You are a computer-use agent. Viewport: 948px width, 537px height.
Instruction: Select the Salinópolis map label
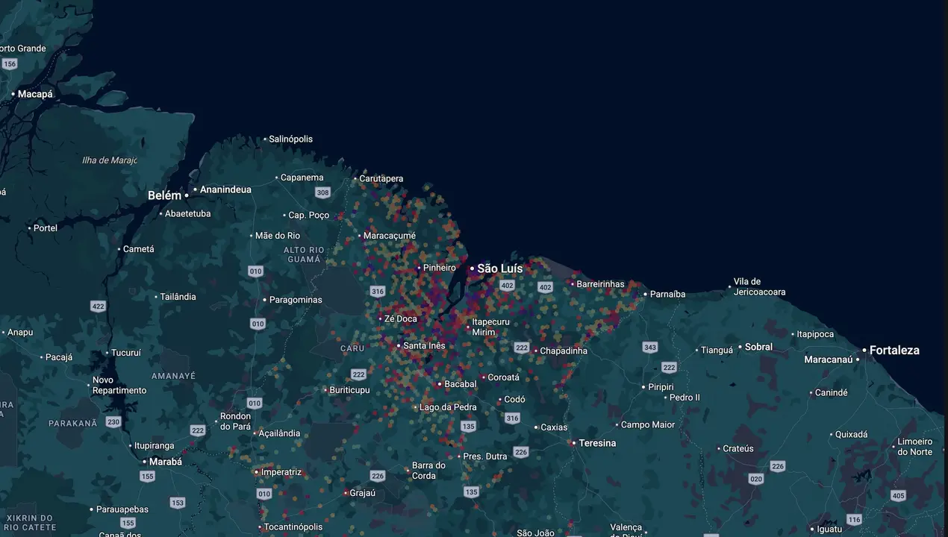pyautogui.click(x=290, y=139)
